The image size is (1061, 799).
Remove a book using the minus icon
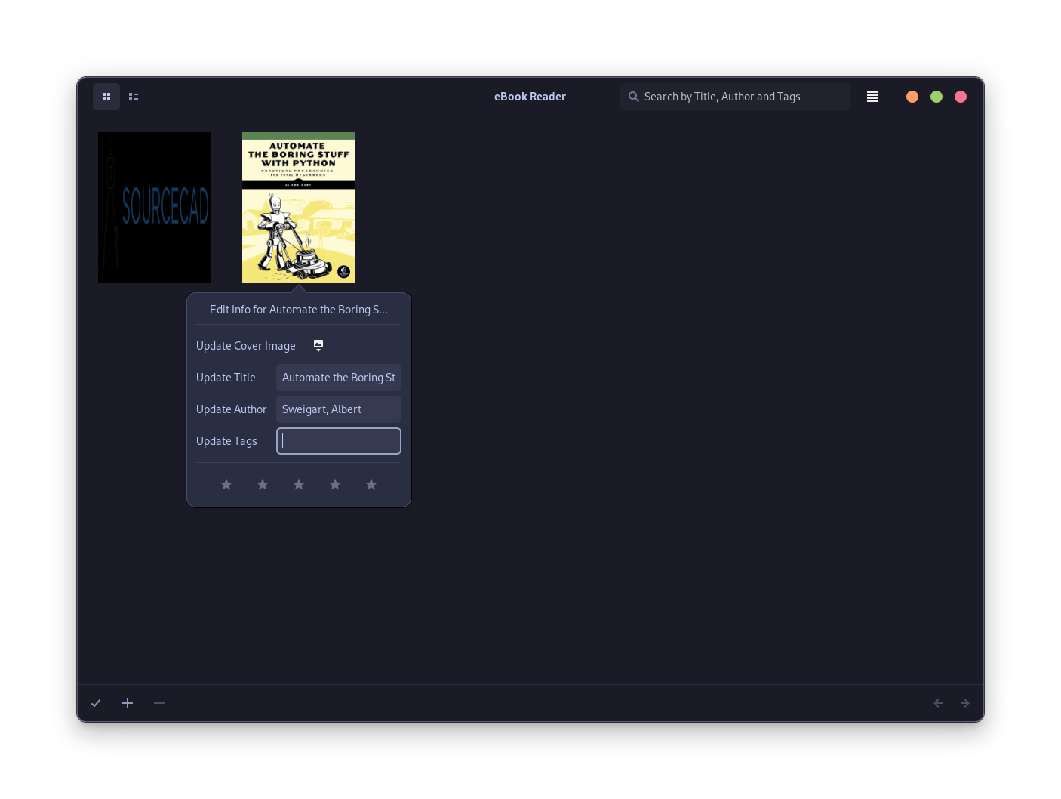tap(159, 703)
